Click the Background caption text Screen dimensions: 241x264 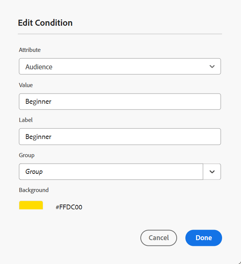(x=34, y=190)
